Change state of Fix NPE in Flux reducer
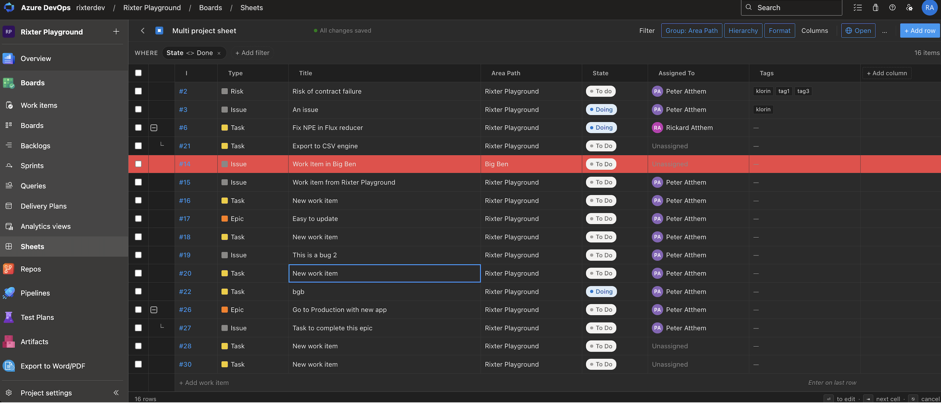 click(x=601, y=128)
